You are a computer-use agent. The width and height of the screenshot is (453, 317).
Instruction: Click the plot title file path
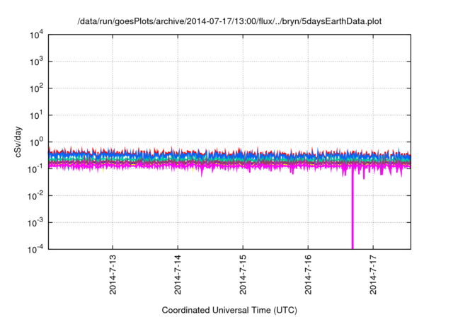(x=229, y=21)
